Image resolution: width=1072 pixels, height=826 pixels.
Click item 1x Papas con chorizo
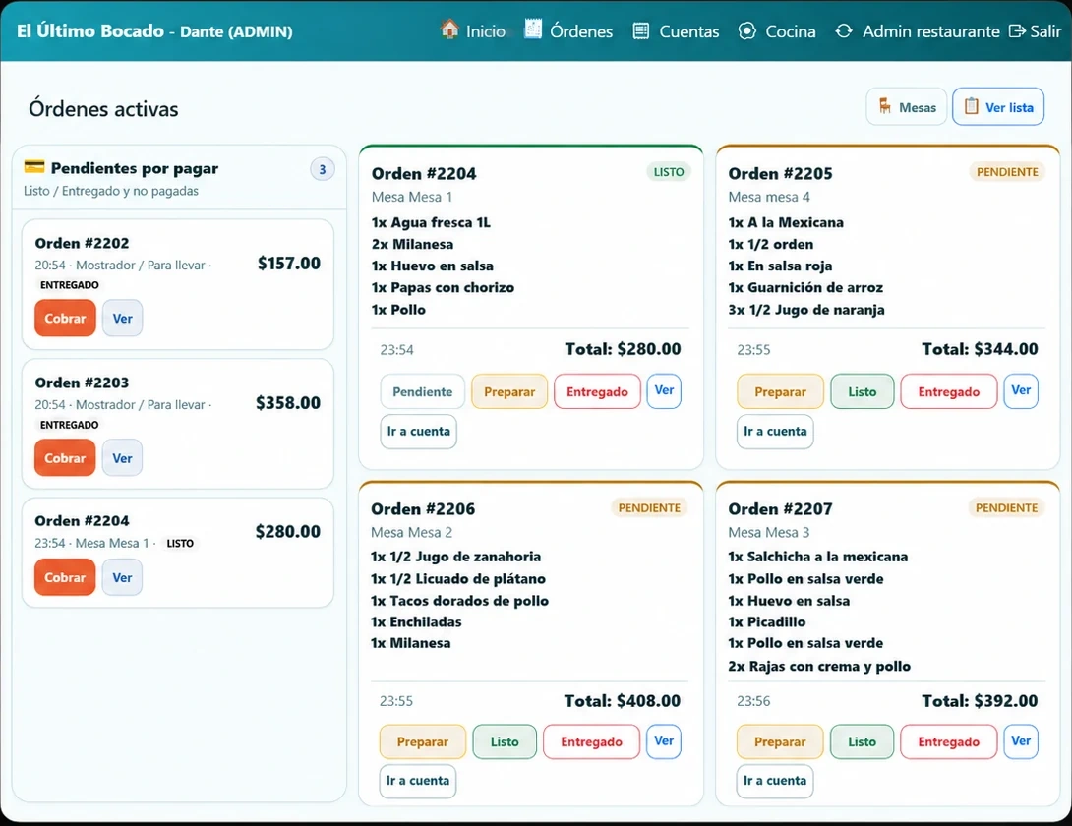coord(443,287)
